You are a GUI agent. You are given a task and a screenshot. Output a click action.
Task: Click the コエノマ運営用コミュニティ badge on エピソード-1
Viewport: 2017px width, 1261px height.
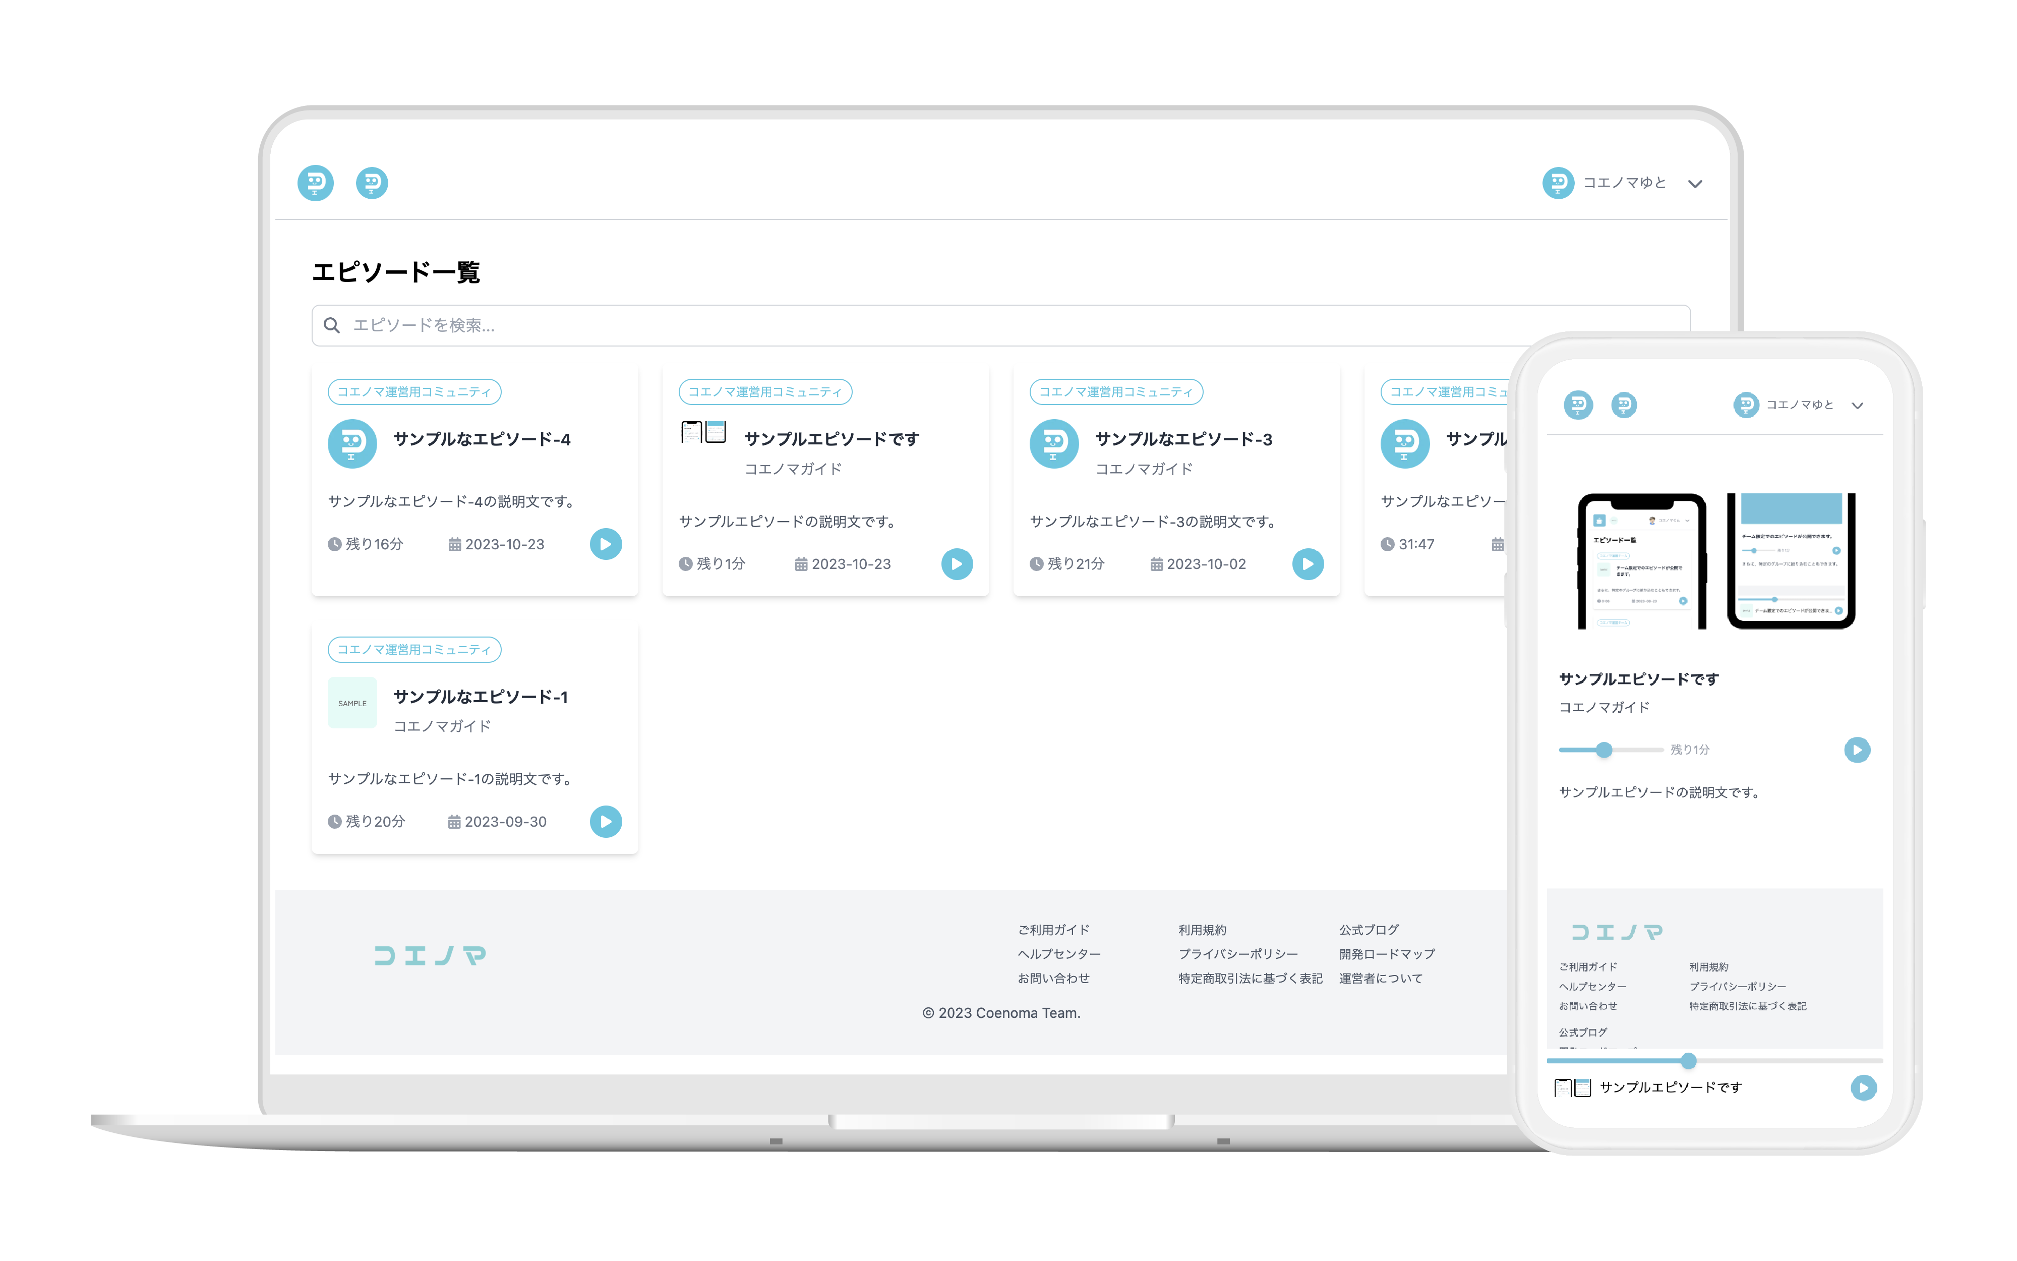[x=414, y=649]
